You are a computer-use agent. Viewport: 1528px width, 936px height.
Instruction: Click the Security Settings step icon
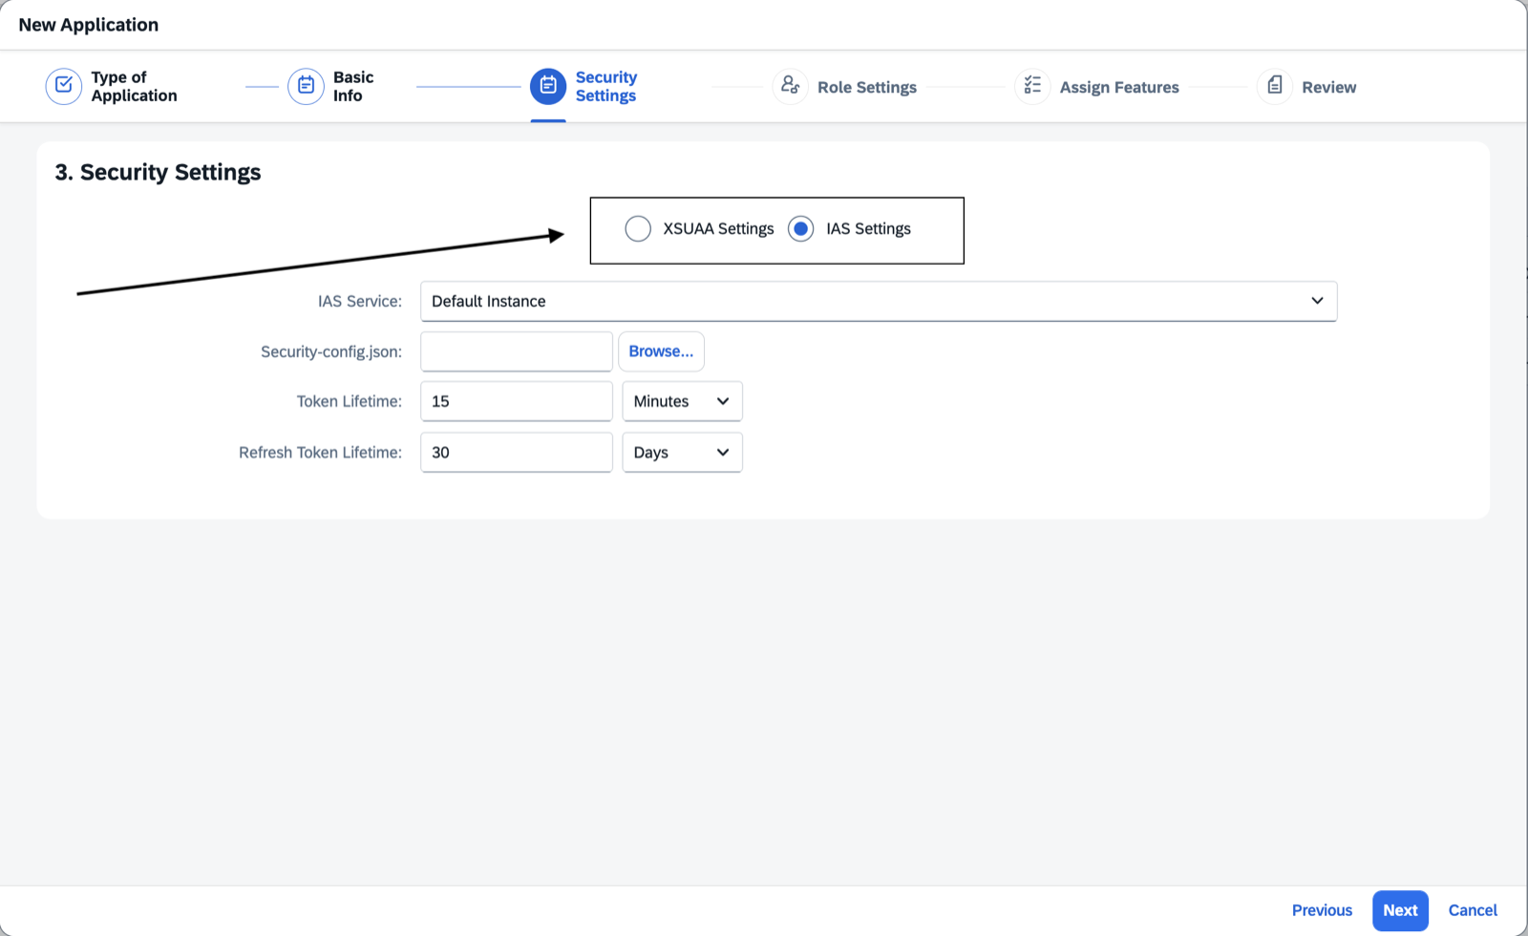[548, 86]
